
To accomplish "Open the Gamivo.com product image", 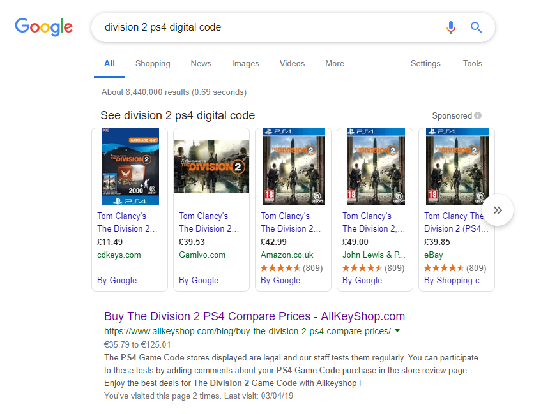I will [211, 166].
